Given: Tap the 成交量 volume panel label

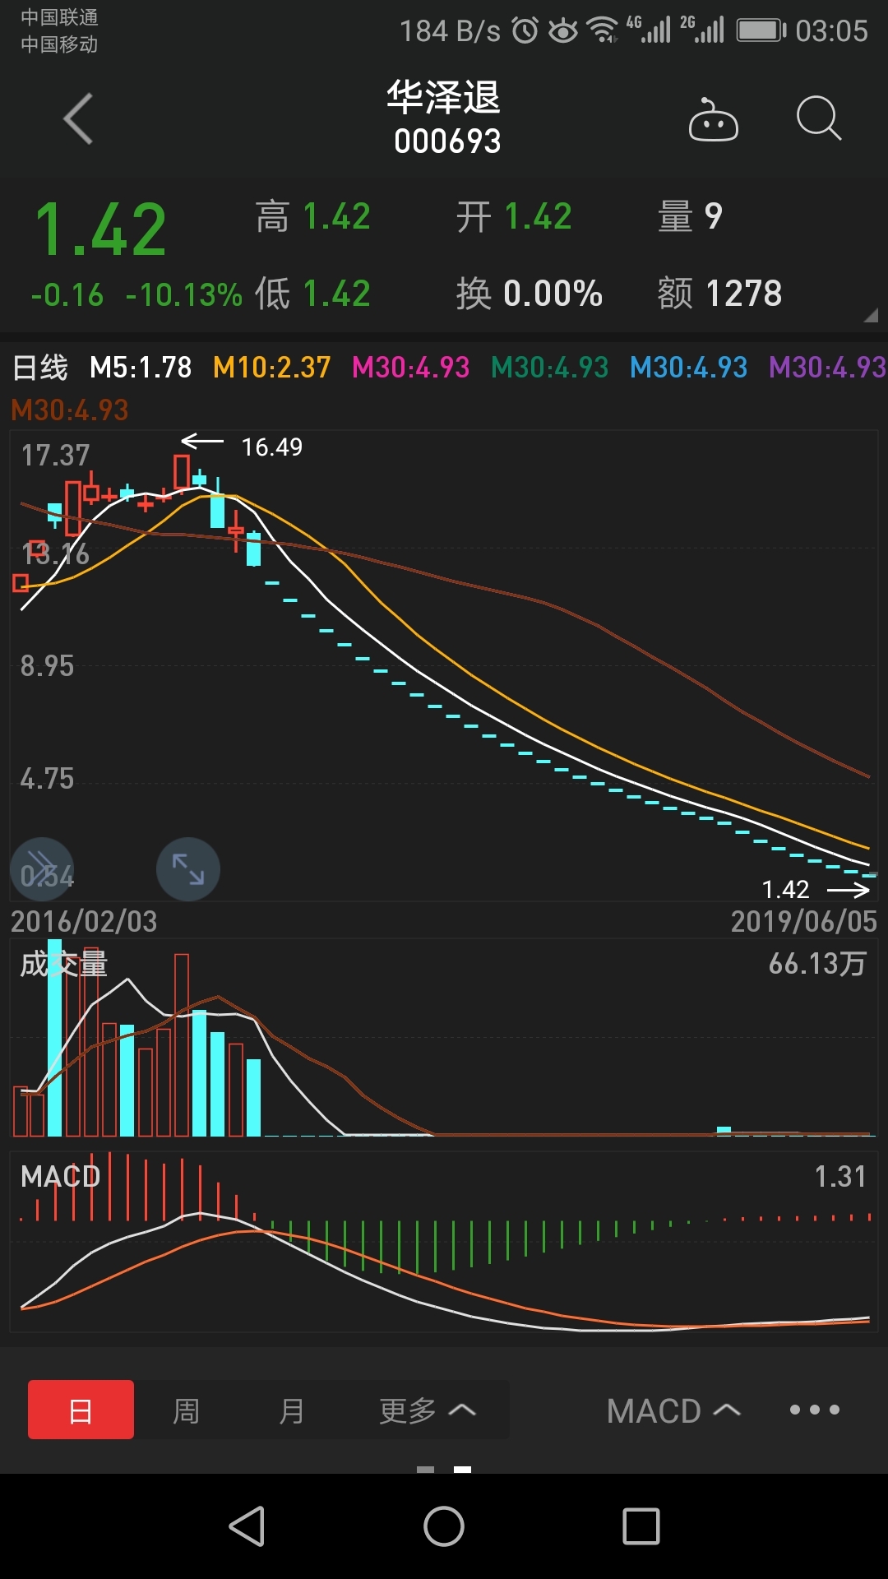Looking at the screenshot, I should 64,964.
